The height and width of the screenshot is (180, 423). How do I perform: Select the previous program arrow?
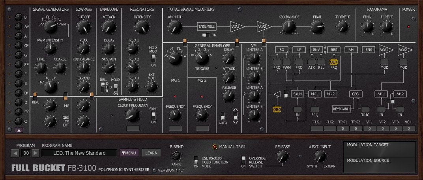coord(15,153)
